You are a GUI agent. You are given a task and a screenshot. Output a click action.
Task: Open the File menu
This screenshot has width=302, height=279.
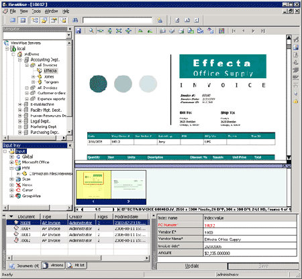click(x=13, y=11)
